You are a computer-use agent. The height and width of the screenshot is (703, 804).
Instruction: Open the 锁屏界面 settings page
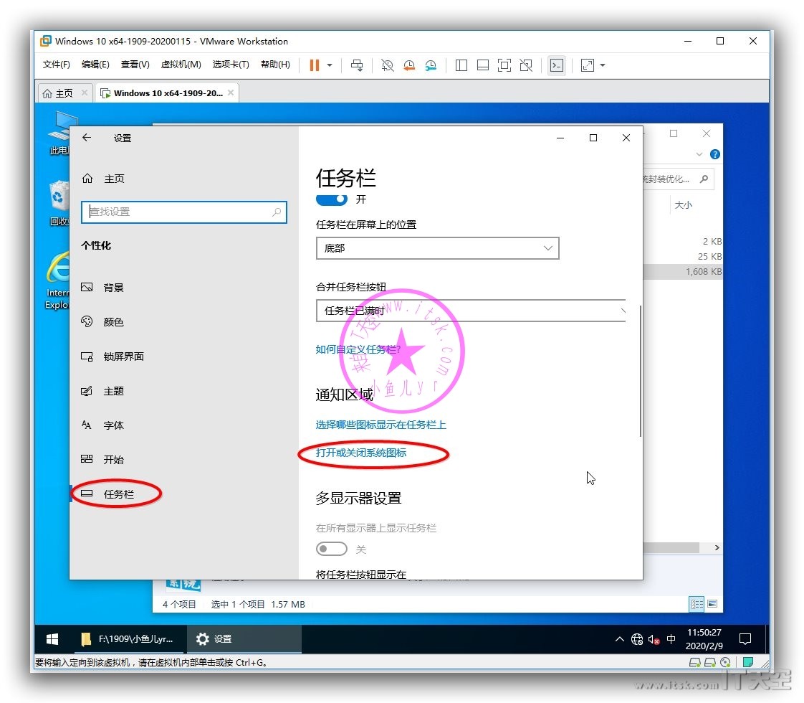(x=113, y=356)
